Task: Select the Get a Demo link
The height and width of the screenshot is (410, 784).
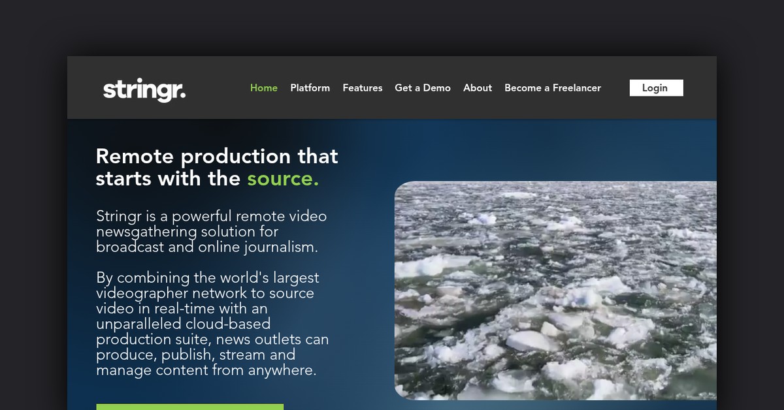Action: click(423, 87)
